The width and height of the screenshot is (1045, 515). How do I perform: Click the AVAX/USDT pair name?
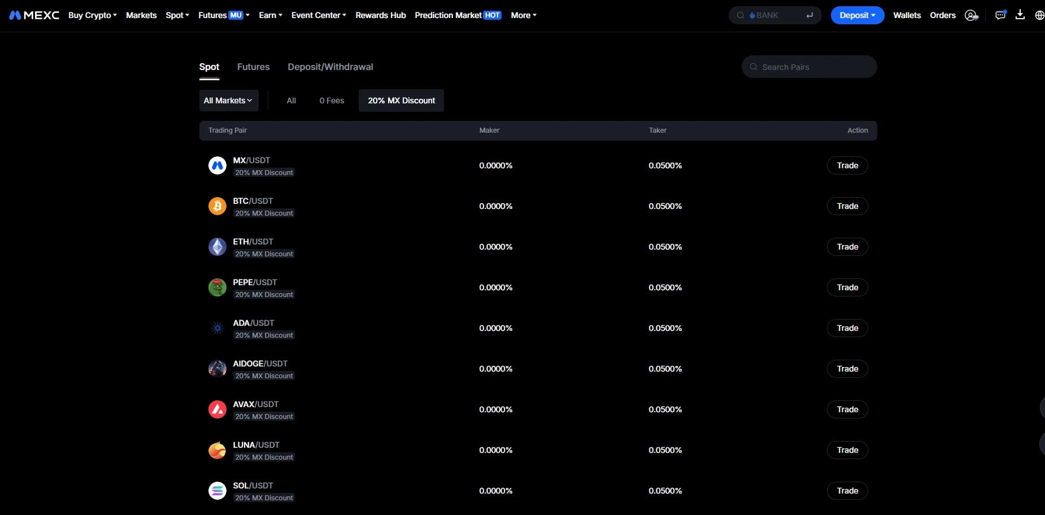tap(256, 404)
